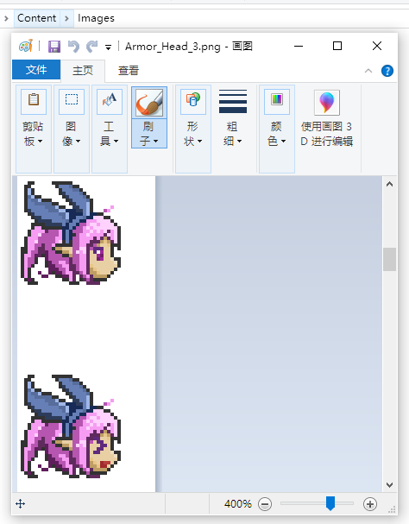Viewport: 409px width, 524px height.
Task: Expand the 工具 (Tools) group dropdown
Action: 110,134
